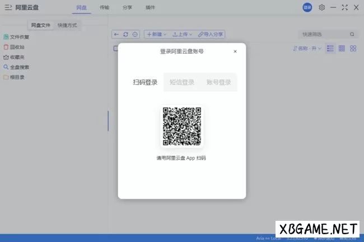Switch to the 短信登录 tab

[x=182, y=82]
